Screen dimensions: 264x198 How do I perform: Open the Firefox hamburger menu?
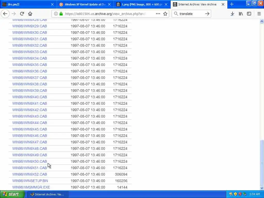259,14
